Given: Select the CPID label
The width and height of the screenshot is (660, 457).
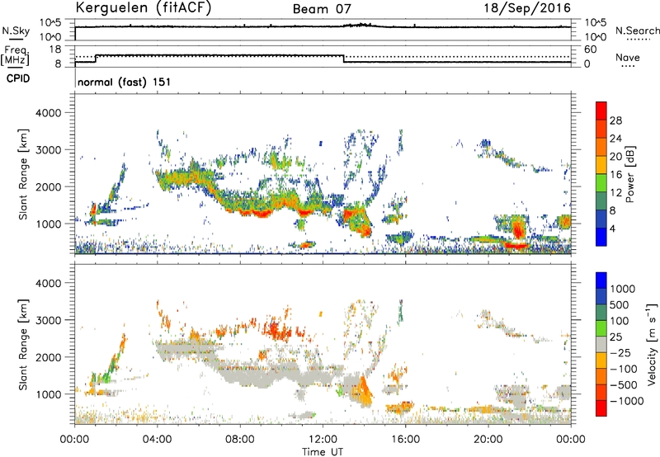Looking at the screenshot, I should tap(18, 78).
